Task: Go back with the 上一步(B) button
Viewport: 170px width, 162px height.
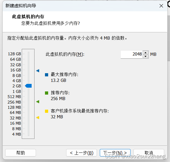Action: (82, 153)
